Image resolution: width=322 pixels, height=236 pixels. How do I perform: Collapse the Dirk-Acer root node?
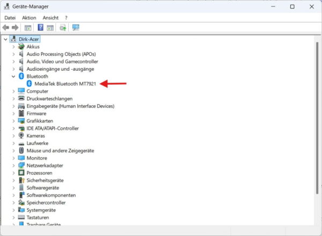click(x=5, y=39)
